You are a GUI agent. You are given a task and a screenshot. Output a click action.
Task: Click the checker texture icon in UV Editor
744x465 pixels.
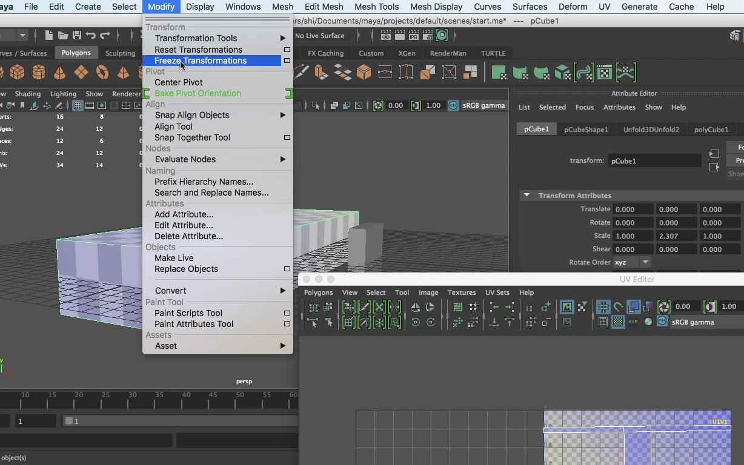[617, 322]
